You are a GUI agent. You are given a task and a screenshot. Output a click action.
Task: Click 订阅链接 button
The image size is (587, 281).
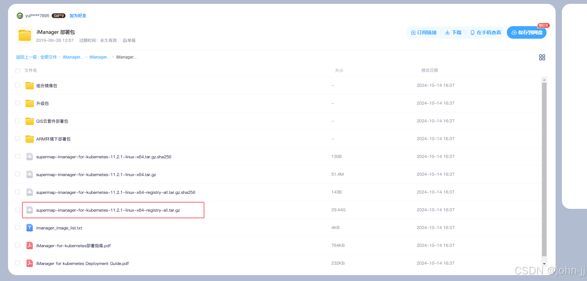(x=424, y=32)
